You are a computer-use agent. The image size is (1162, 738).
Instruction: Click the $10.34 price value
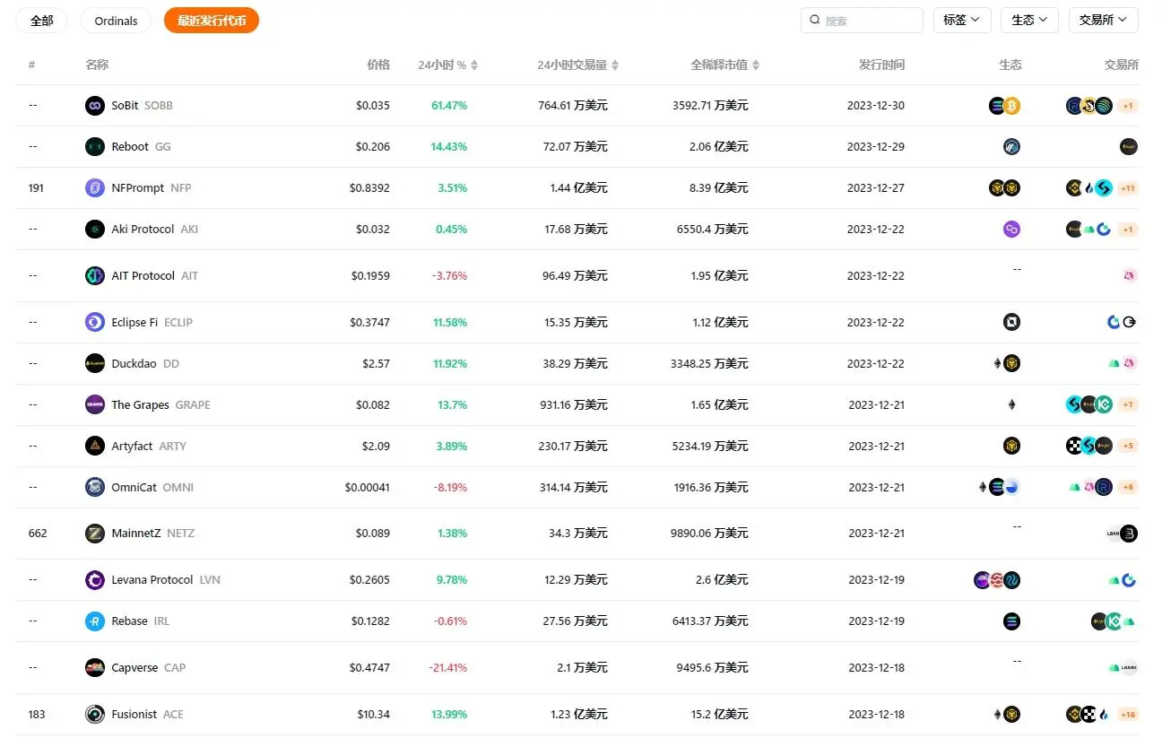[x=373, y=715]
